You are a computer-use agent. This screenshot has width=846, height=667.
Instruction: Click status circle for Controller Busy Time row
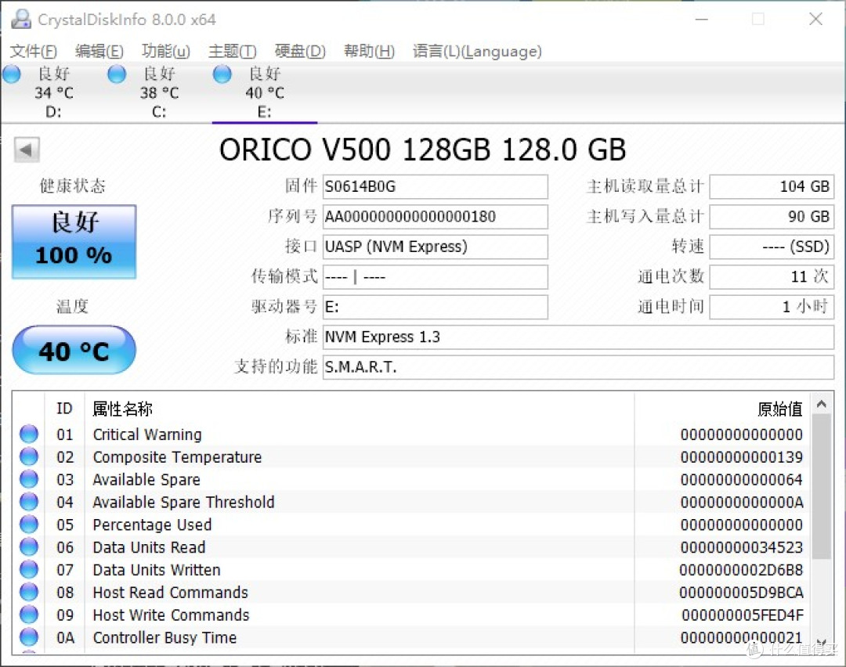click(x=29, y=637)
